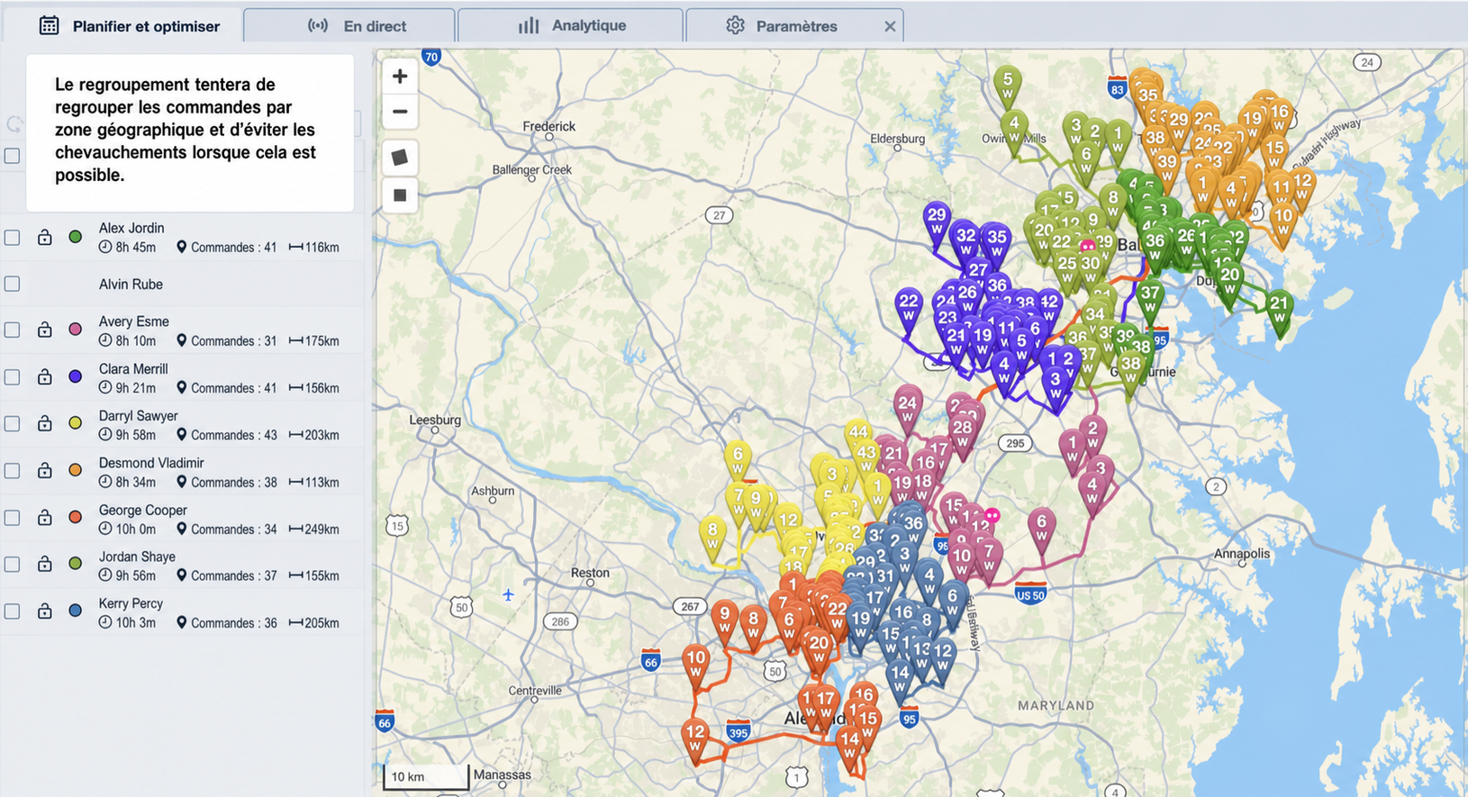Select driver name Alvin Rube
This screenshot has width=1468, height=797.
(x=131, y=284)
